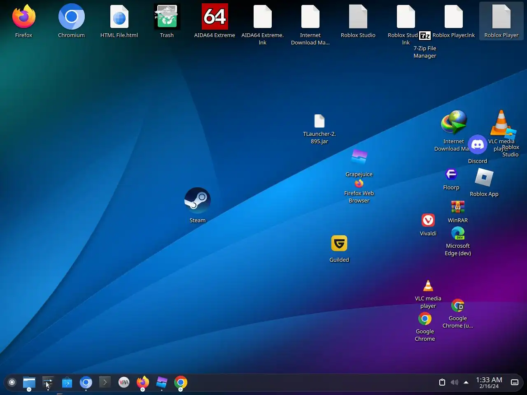Switch to Chromium in the taskbar
The image size is (527, 395).
pyautogui.click(x=86, y=383)
